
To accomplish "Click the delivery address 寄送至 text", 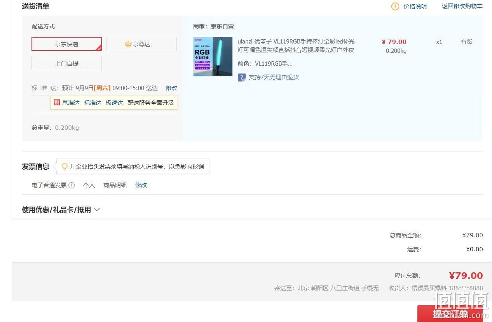I will (326, 288).
